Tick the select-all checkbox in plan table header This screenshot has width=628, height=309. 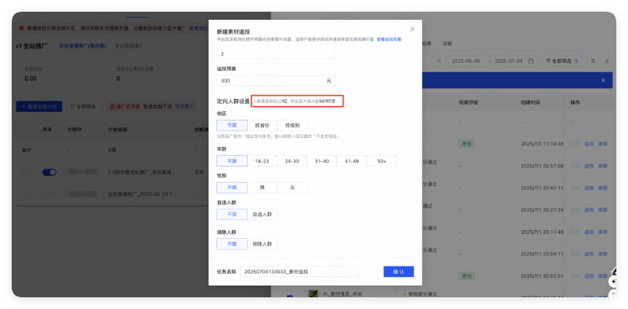[x=26, y=130]
